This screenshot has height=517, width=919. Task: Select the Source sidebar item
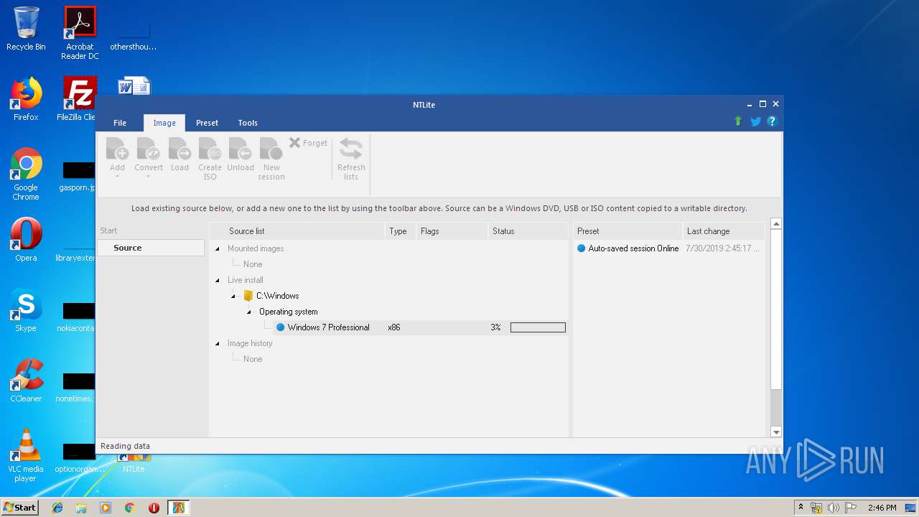[x=151, y=248]
